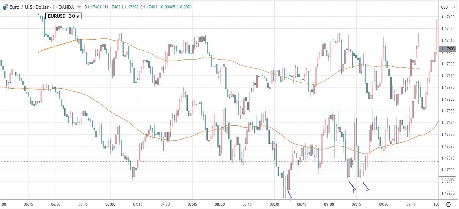Image resolution: width=459 pixels, height=209 pixels.
Task: Click the highlighted 1.17403 current price label
Action: [448, 49]
